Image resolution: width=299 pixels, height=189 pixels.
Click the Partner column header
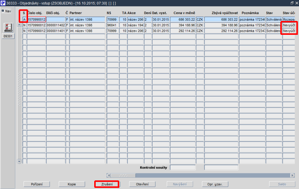[x=75, y=13]
